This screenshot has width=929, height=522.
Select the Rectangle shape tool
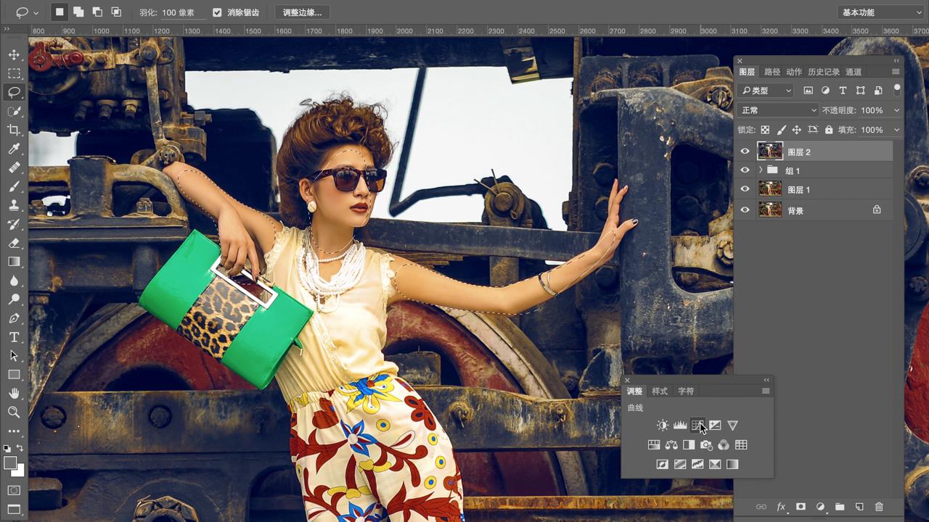14,375
